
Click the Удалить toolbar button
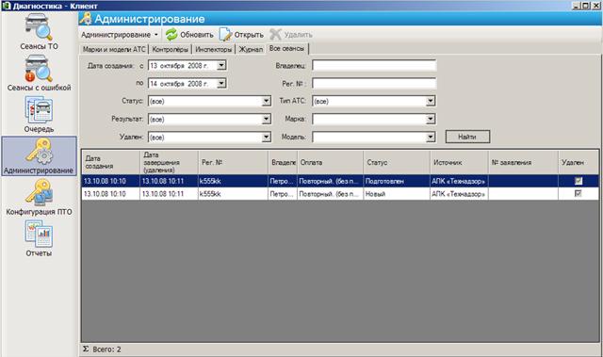(x=291, y=35)
